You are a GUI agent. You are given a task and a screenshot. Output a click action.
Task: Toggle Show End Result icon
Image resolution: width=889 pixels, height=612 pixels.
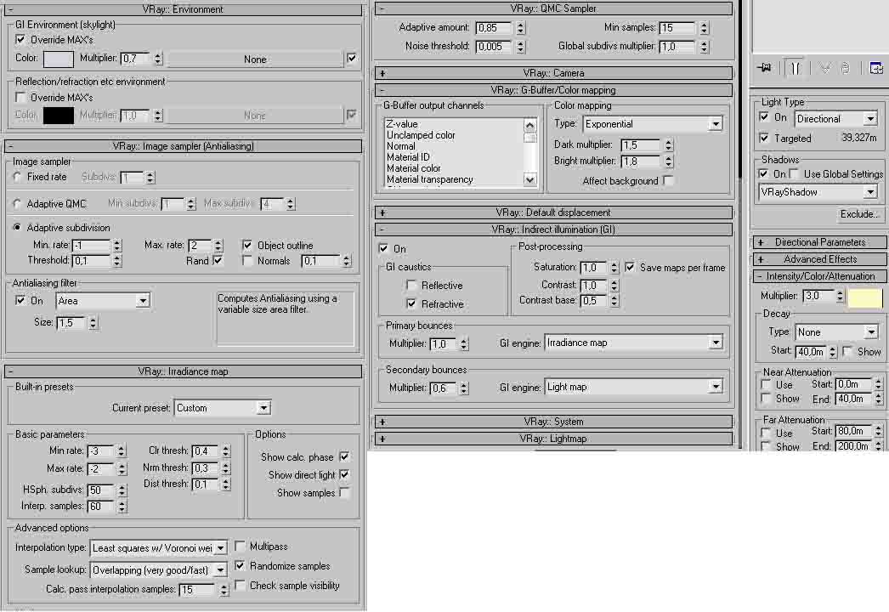tap(795, 68)
